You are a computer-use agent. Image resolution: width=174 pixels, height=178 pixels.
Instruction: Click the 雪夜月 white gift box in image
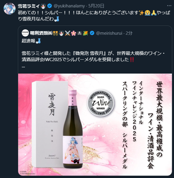[x=50, y=124]
